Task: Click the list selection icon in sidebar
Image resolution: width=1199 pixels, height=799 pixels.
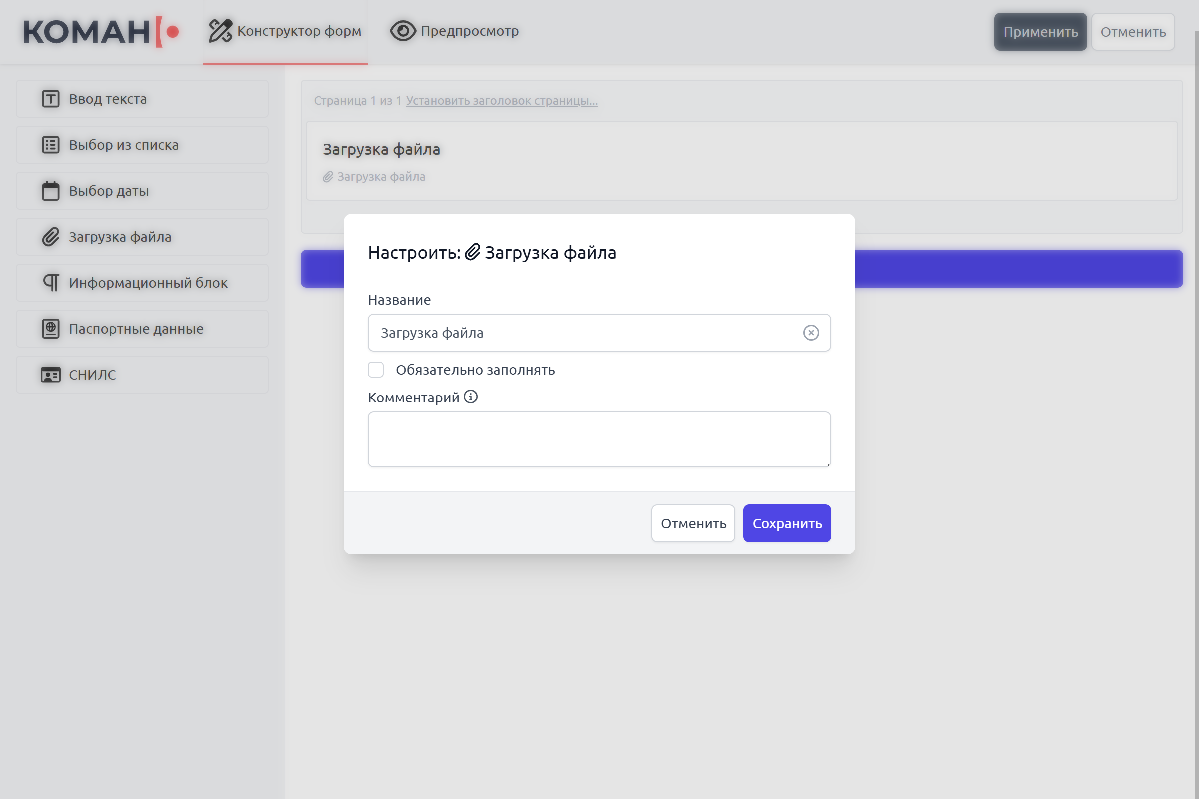Action: [50, 145]
